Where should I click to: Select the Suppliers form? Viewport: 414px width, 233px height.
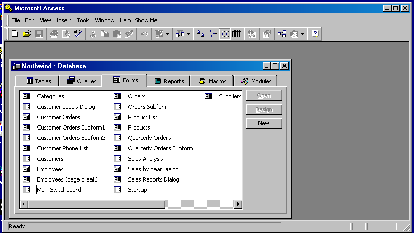pyautogui.click(x=230, y=96)
